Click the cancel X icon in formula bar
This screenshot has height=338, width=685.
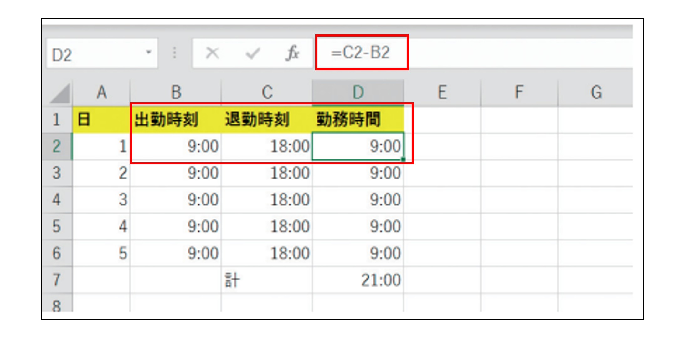212,53
